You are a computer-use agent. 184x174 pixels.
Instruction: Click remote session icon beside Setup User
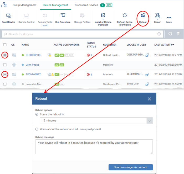pyautogui.click(x=147, y=84)
